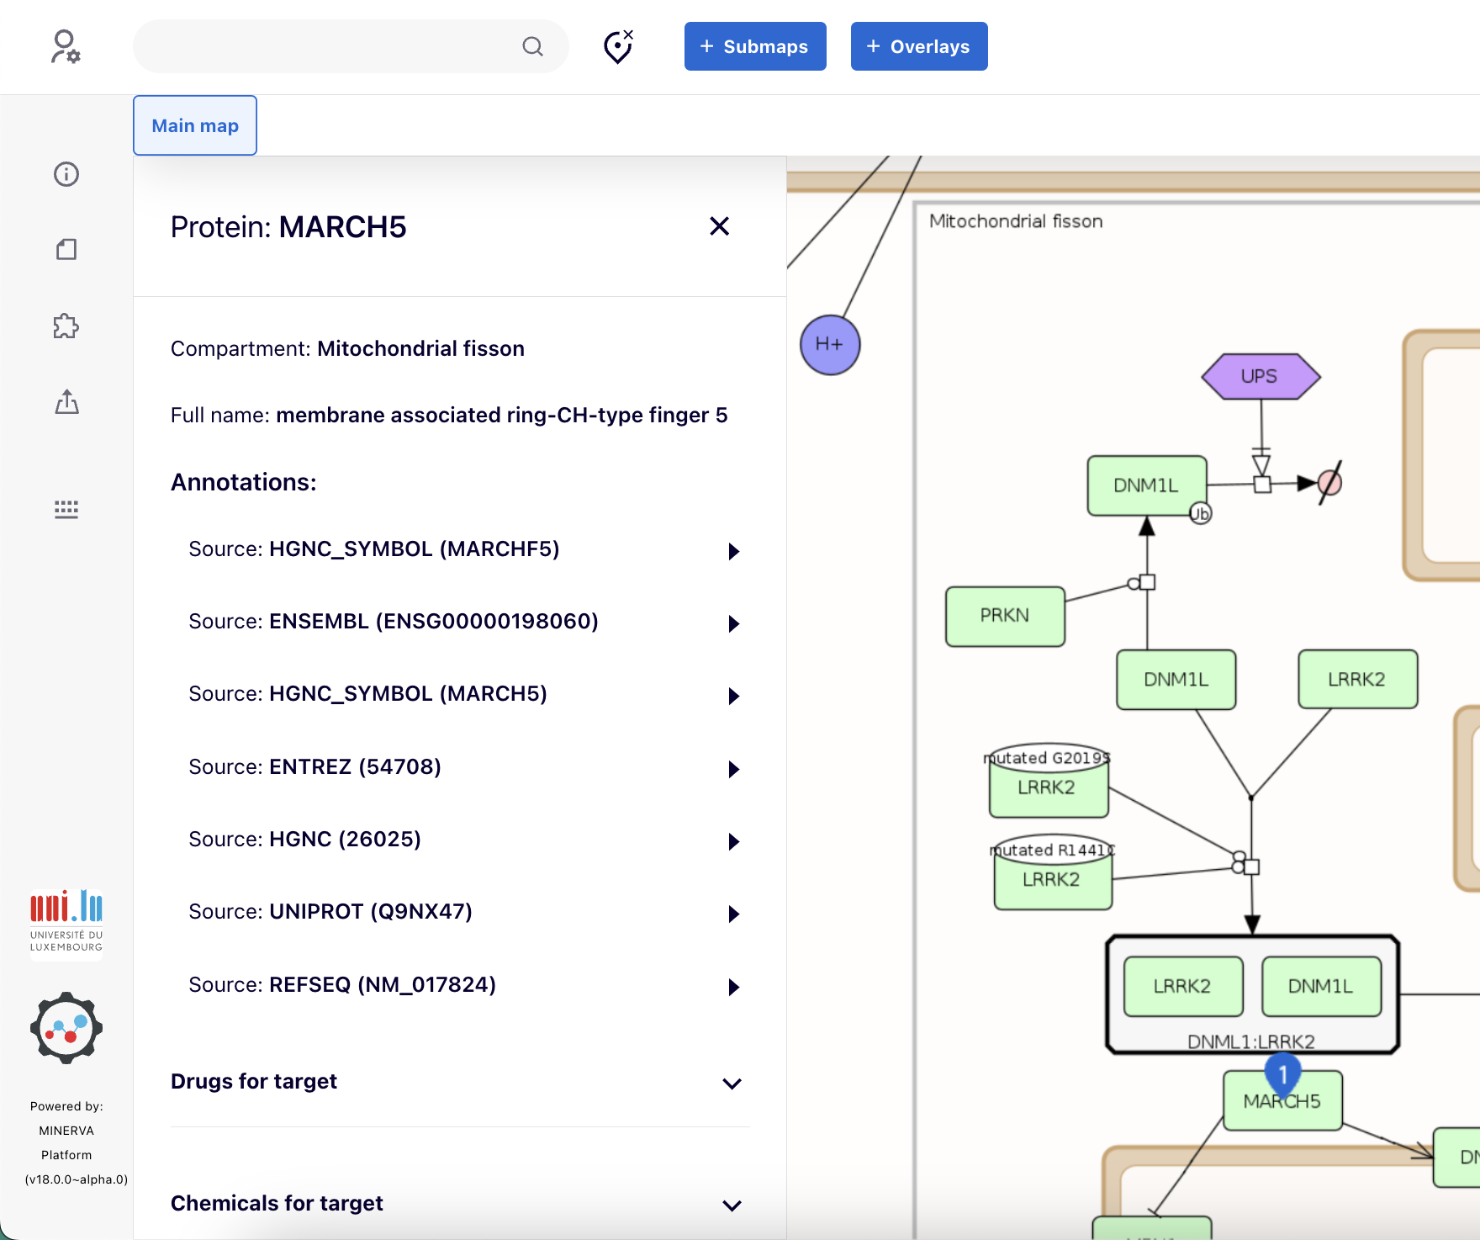Expand the Chemicals for target section
This screenshot has width=1480, height=1240.
click(732, 1205)
